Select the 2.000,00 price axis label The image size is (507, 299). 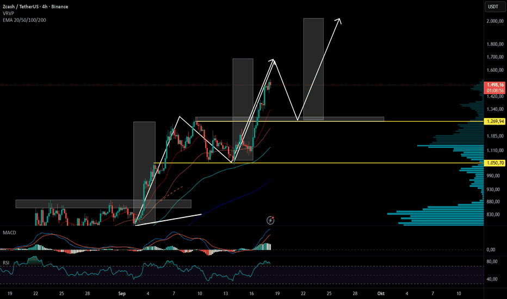click(495, 21)
